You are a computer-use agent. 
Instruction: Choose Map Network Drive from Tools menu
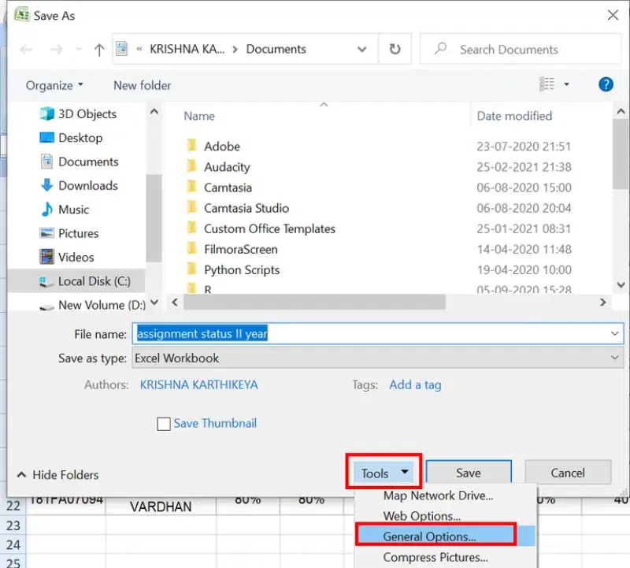[x=439, y=496]
